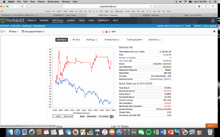Open Spotify from the macOS dock
Screen dimensions: 220x137
tap(148, 132)
